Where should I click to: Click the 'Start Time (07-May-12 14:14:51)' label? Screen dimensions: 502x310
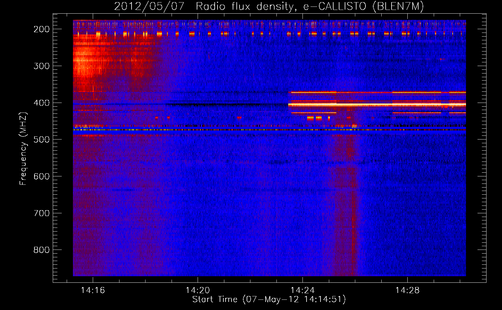click(269, 299)
